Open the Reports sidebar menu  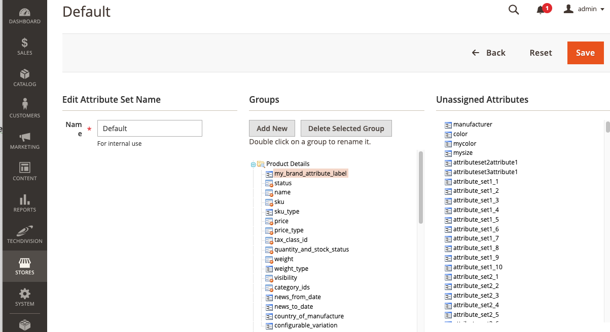pos(24,203)
